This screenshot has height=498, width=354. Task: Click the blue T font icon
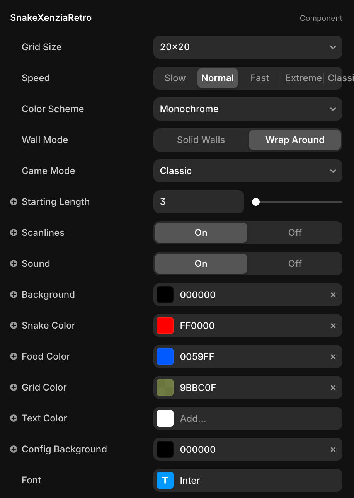point(165,480)
